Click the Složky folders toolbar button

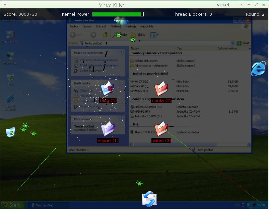pos(138,35)
